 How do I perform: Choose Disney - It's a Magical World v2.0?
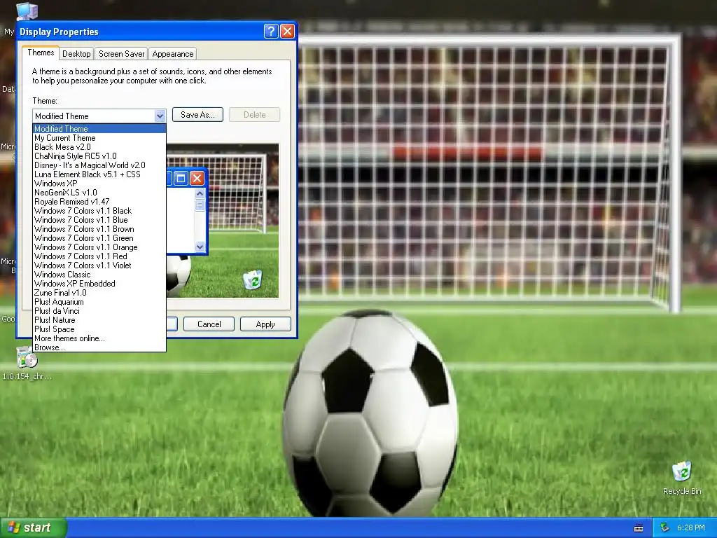point(99,165)
